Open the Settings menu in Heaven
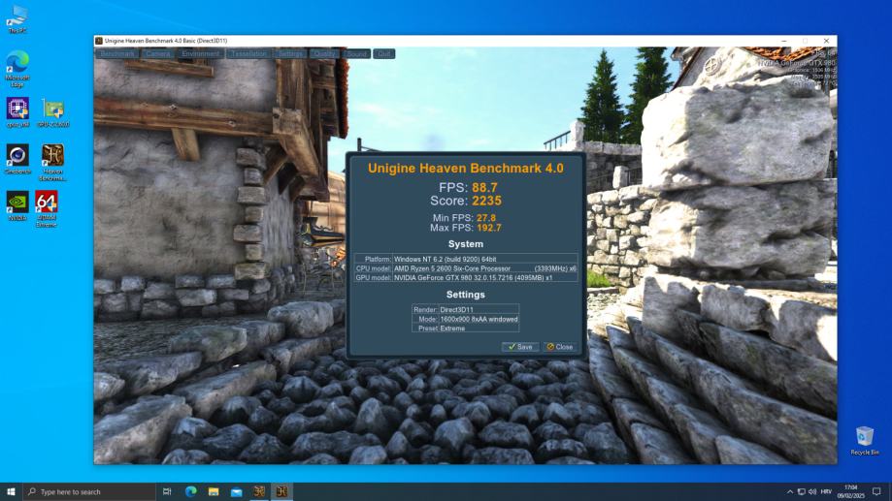The width and height of the screenshot is (892, 501). [x=290, y=54]
